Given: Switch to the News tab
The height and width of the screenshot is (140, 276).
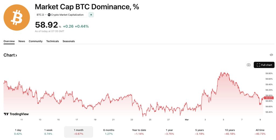Looking at the screenshot, I should pos(22,41).
